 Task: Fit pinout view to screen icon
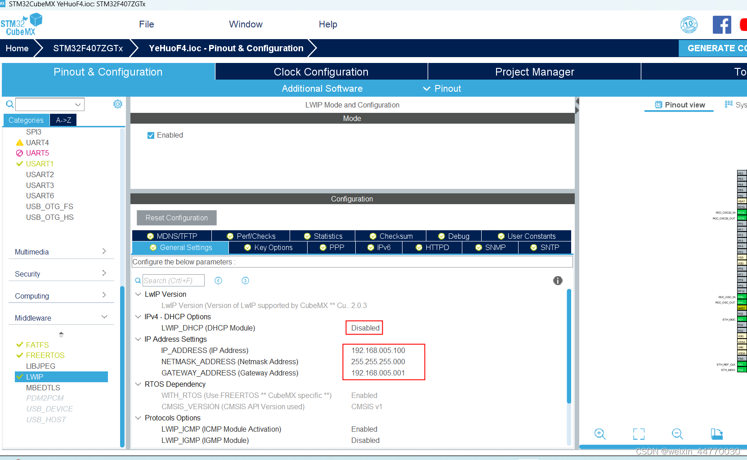coord(639,434)
